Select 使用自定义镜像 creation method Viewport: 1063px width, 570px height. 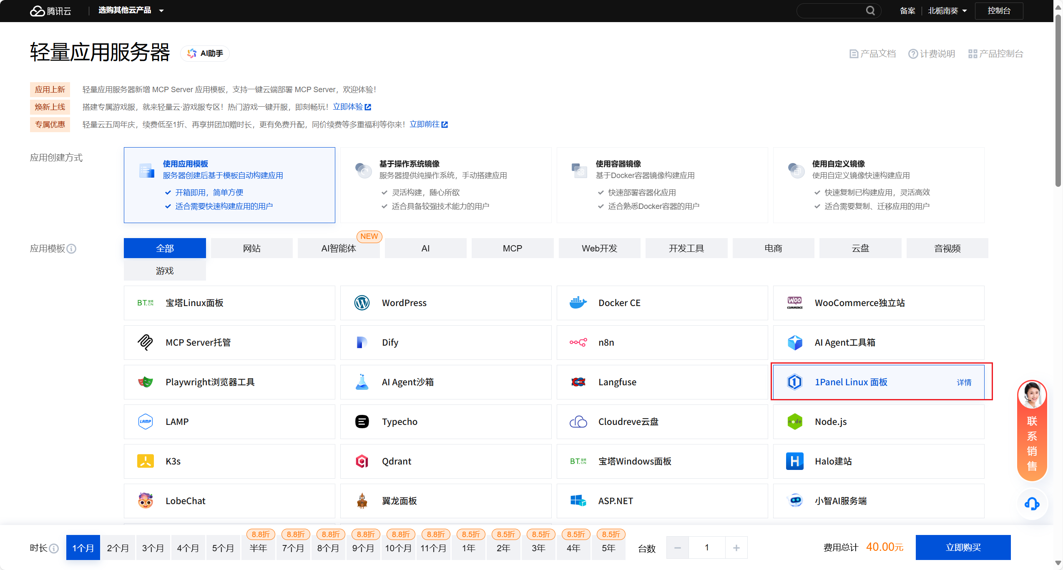click(879, 185)
